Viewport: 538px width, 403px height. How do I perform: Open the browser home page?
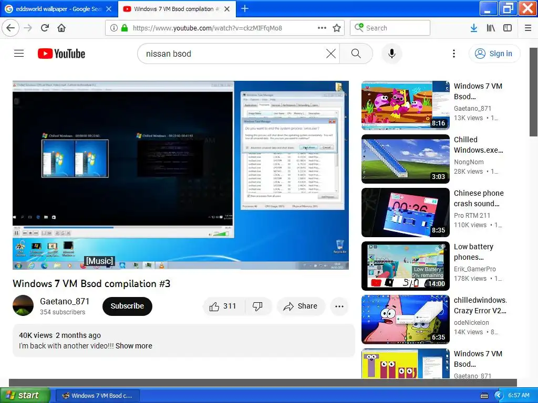61,28
